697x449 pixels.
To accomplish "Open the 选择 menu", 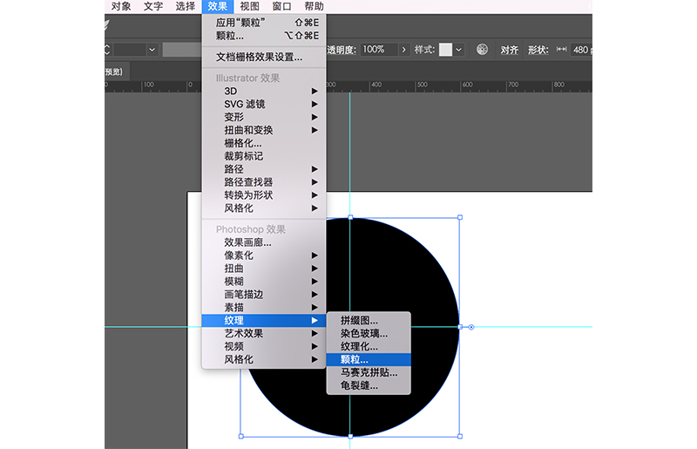I will point(185,6).
